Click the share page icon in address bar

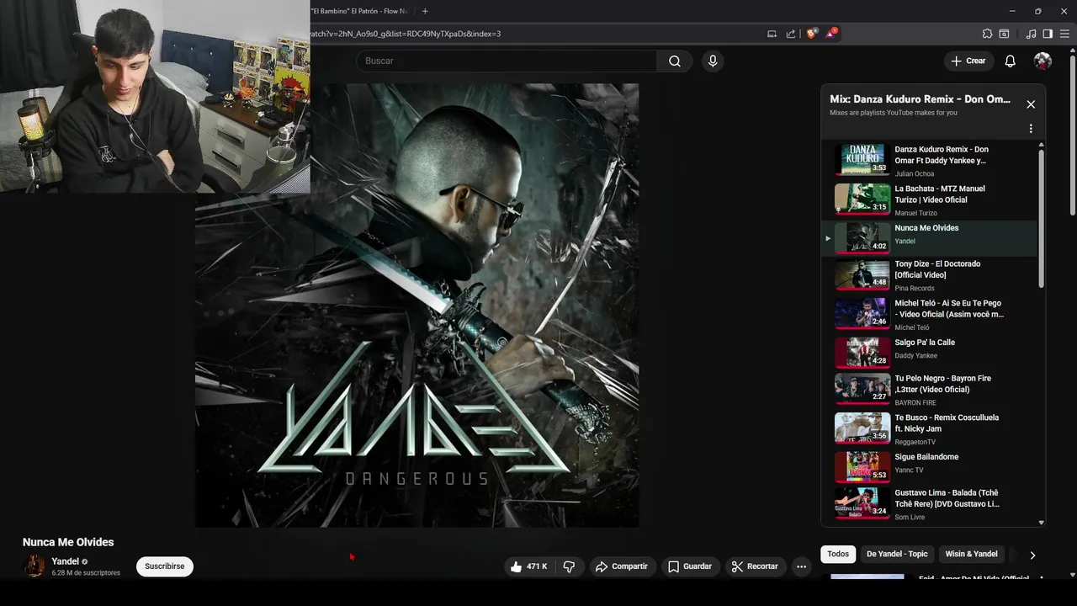791,34
